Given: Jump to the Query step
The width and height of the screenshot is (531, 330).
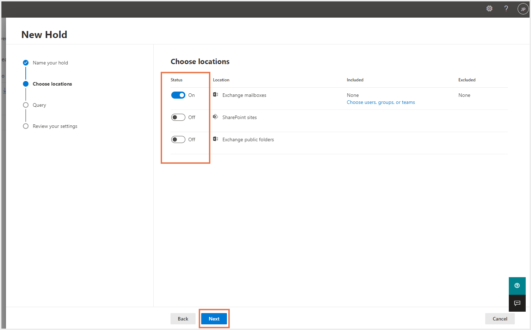Looking at the screenshot, I should [x=39, y=105].
